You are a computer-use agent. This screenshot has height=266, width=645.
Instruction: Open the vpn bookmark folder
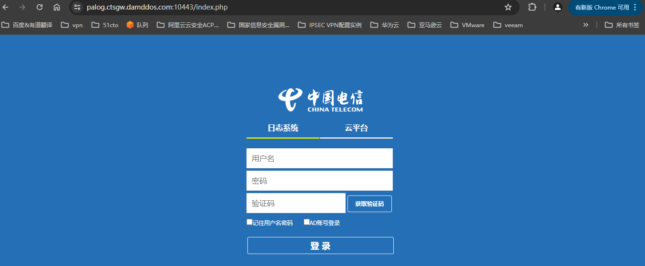click(x=72, y=25)
